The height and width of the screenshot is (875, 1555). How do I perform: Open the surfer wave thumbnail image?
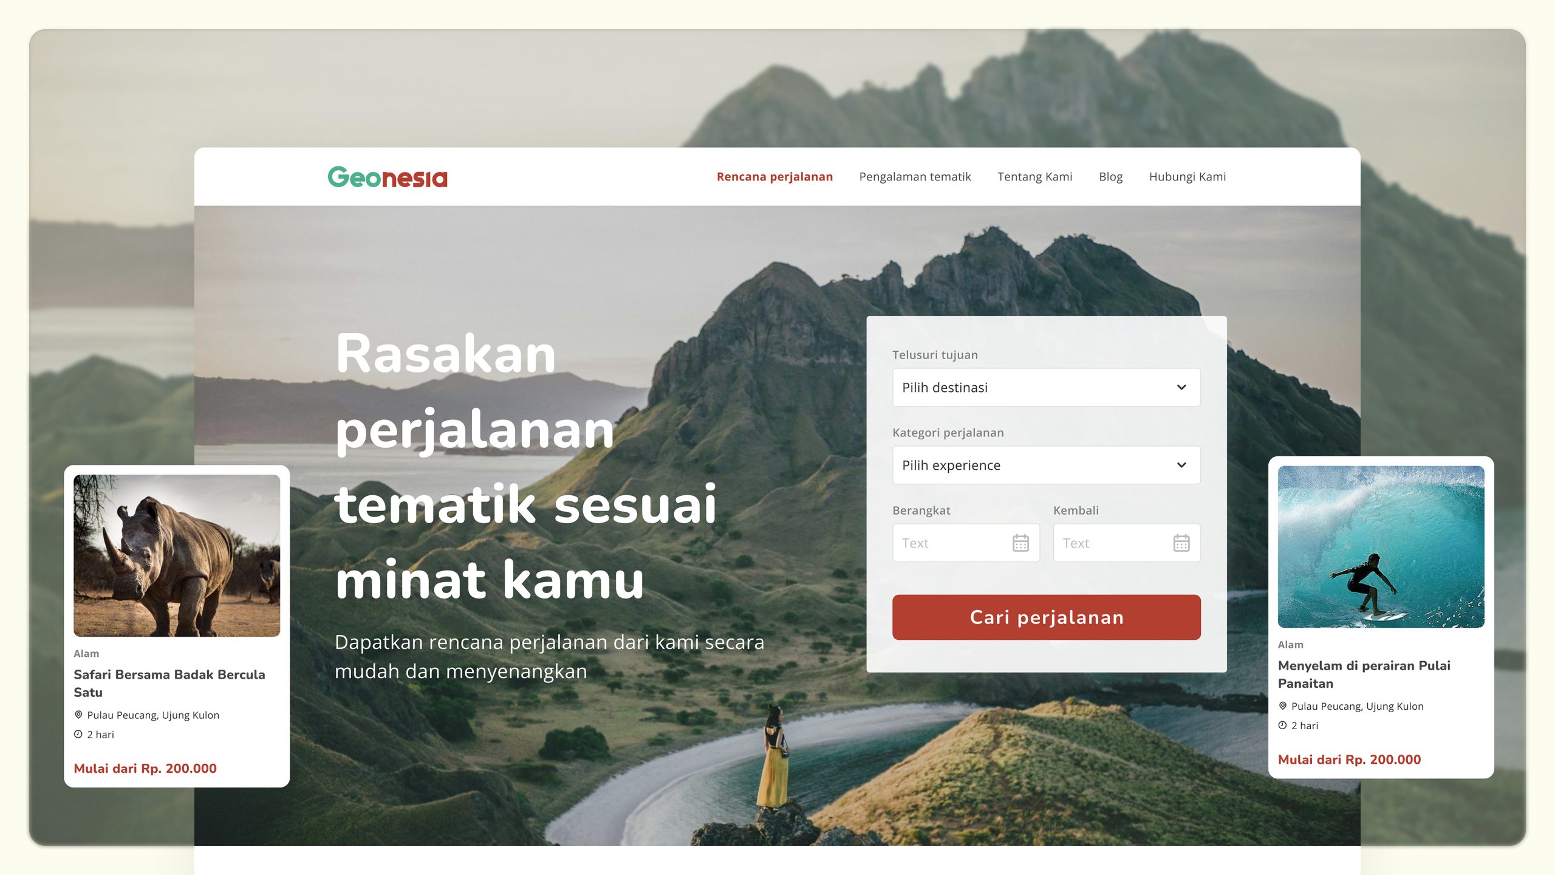pyautogui.click(x=1381, y=546)
